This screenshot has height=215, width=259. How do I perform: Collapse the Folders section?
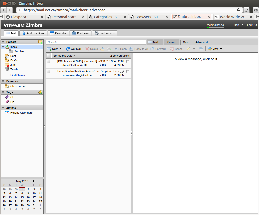(x=3, y=42)
